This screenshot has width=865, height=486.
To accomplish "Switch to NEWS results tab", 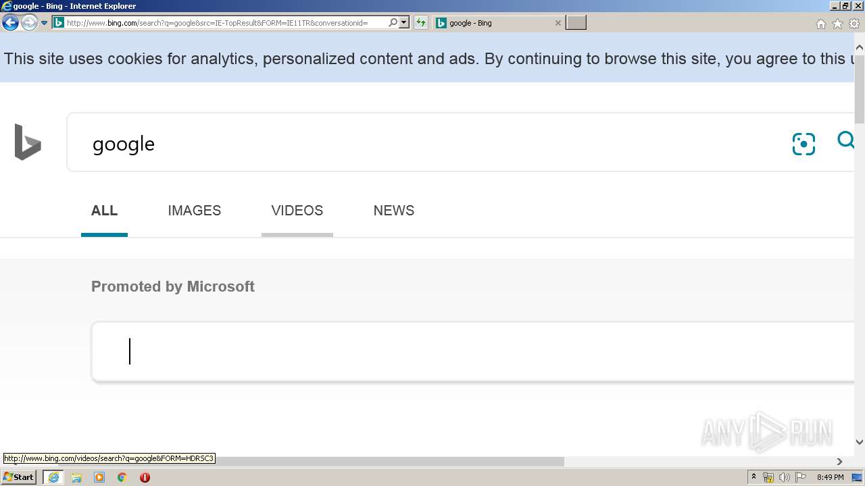I will point(394,211).
